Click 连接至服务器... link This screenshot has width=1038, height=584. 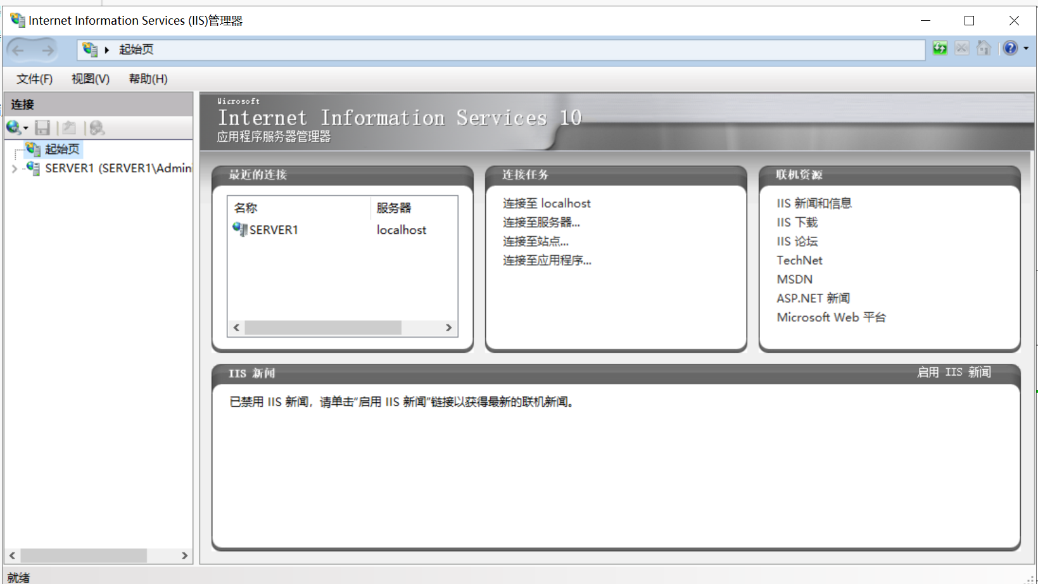pyautogui.click(x=541, y=222)
